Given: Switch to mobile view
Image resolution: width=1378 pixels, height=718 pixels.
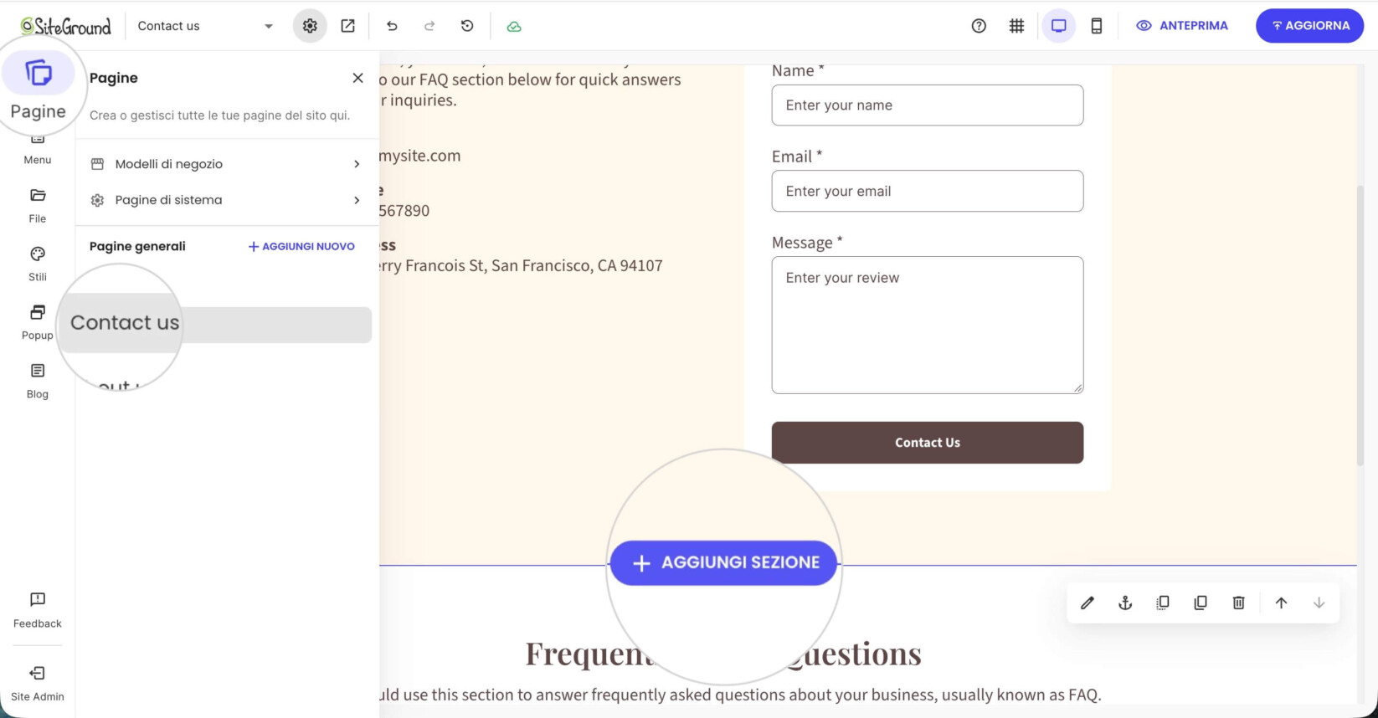Looking at the screenshot, I should [1097, 26].
